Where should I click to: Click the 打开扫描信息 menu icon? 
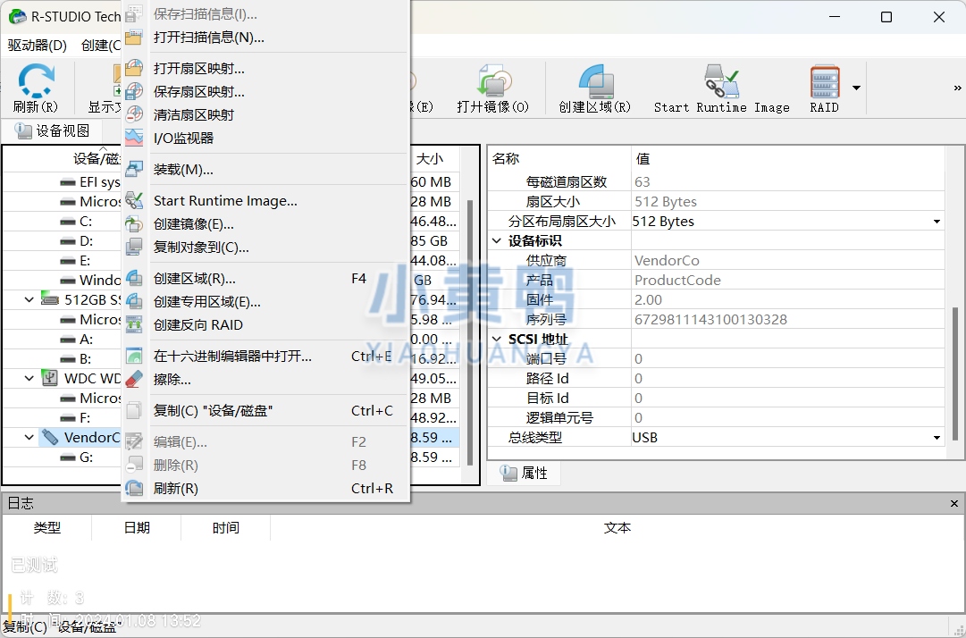[134, 38]
